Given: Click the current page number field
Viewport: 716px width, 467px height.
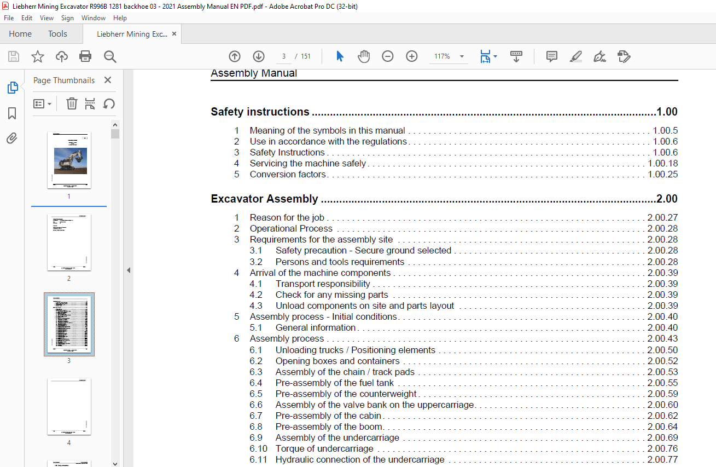Looking at the screenshot, I should click(284, 56).
